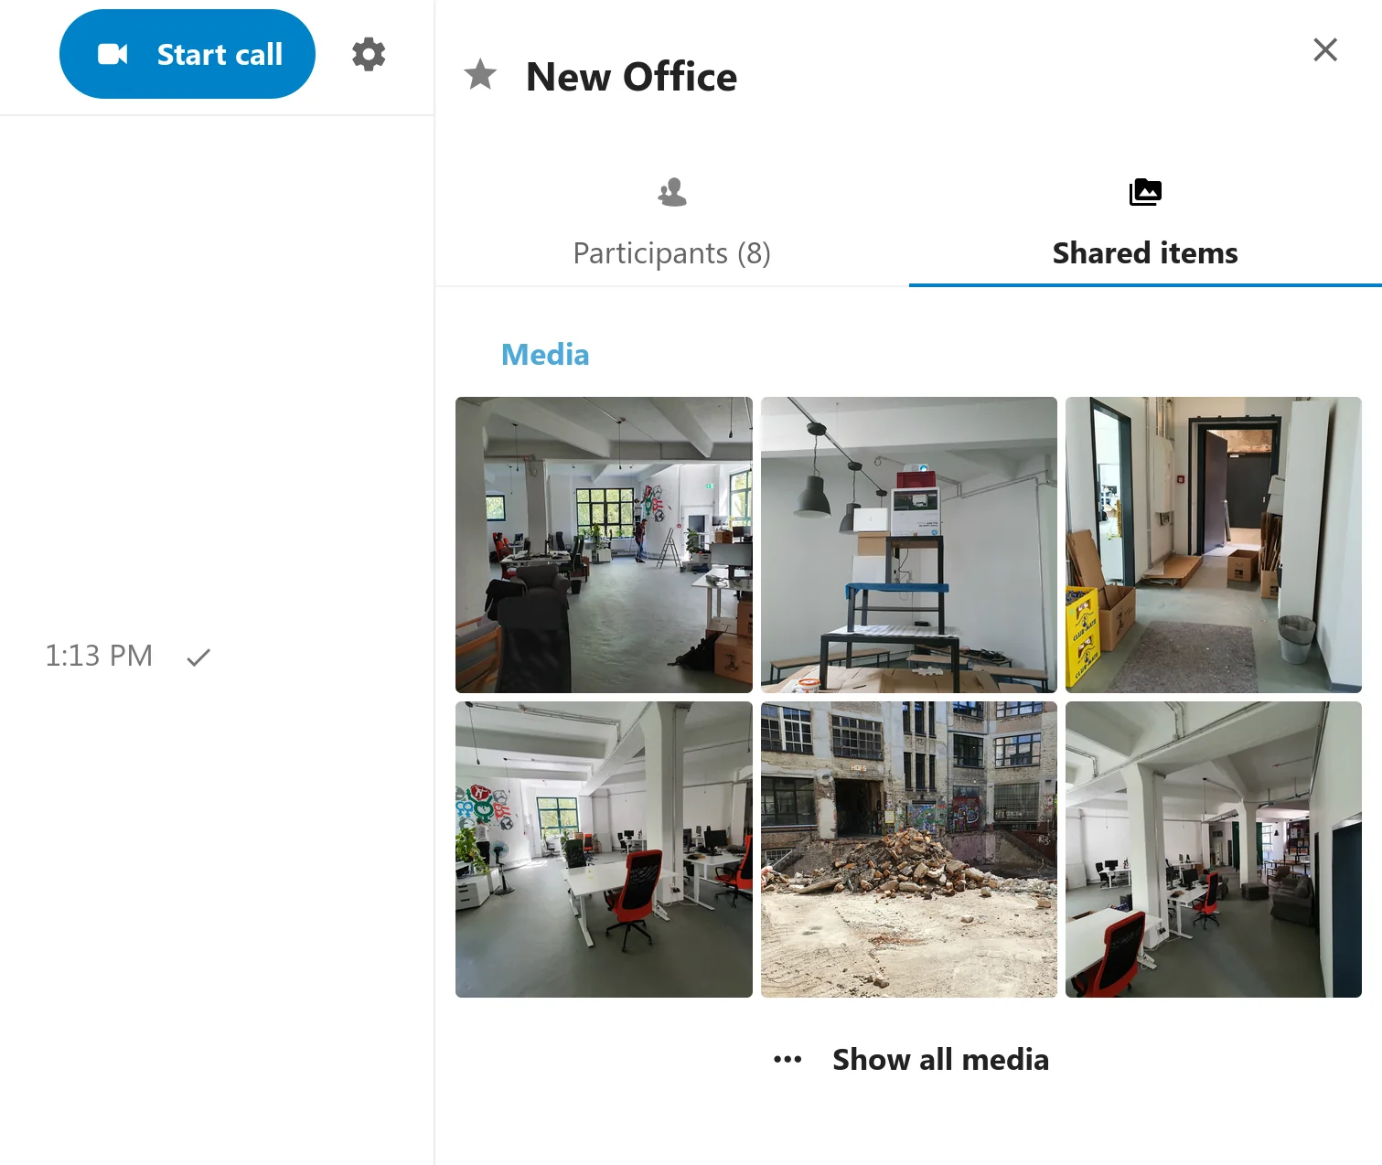The width and height of the screenshot is (1382, 1165).
Task: Click the New Office group title
Action: 631,77
